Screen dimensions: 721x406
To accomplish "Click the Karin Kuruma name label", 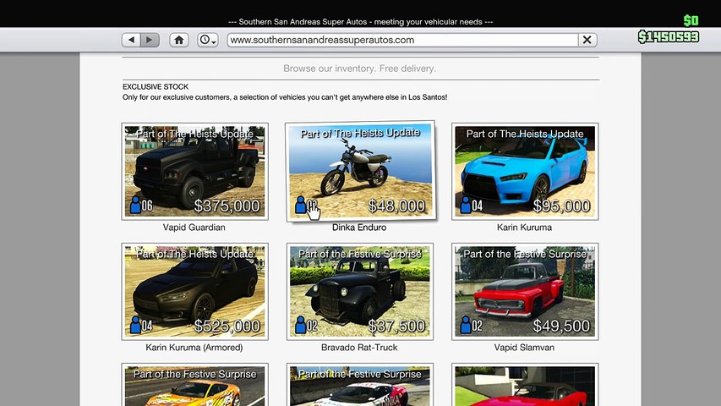I will [x=524, y=228].
